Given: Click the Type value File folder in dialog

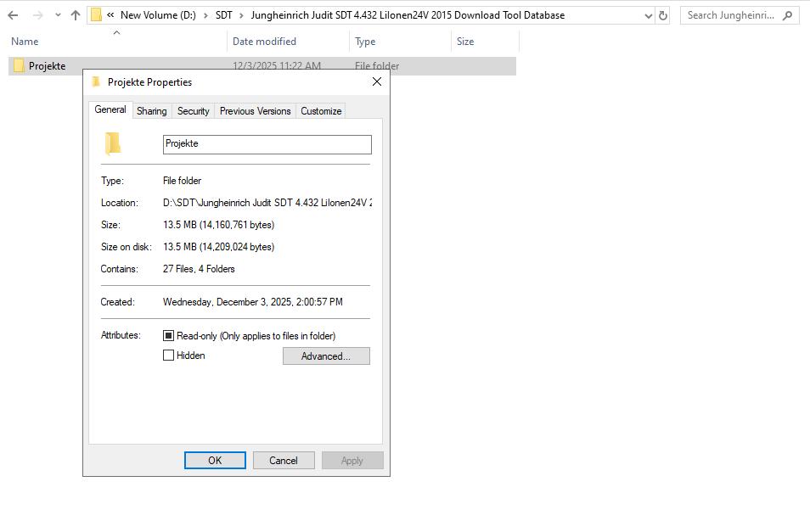Looking at the screenshot, I should tap(182, 181).
